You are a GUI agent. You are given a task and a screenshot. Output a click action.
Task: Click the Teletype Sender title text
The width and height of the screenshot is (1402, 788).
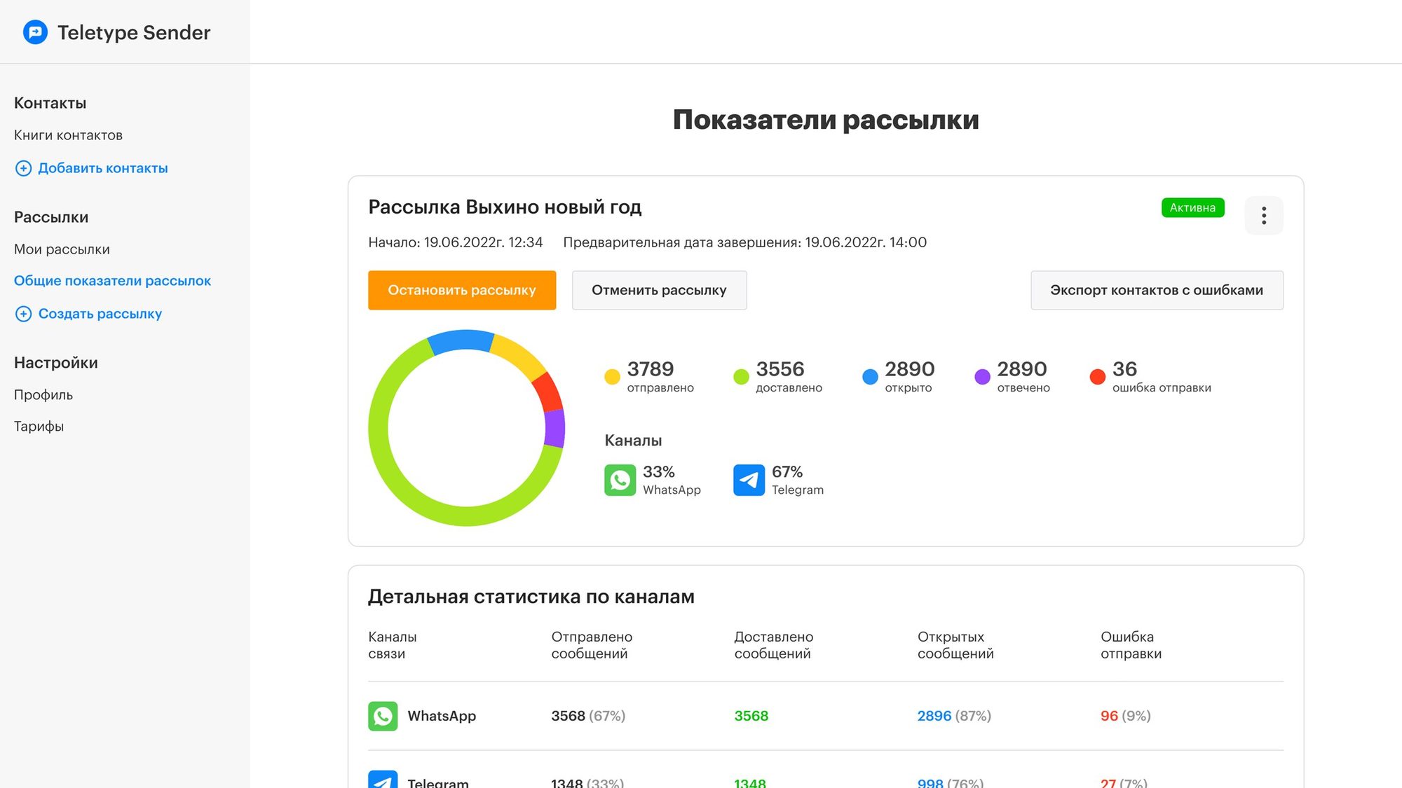(134, 32)
